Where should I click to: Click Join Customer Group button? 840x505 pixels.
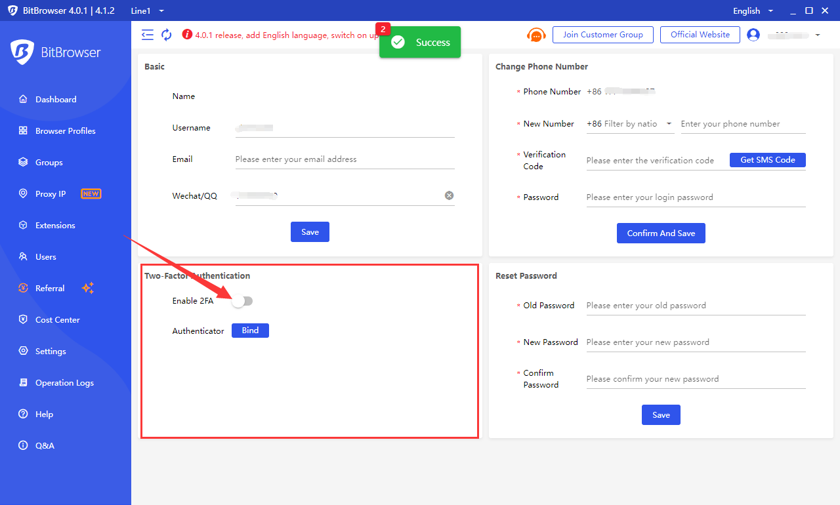[x=603, y=35]
